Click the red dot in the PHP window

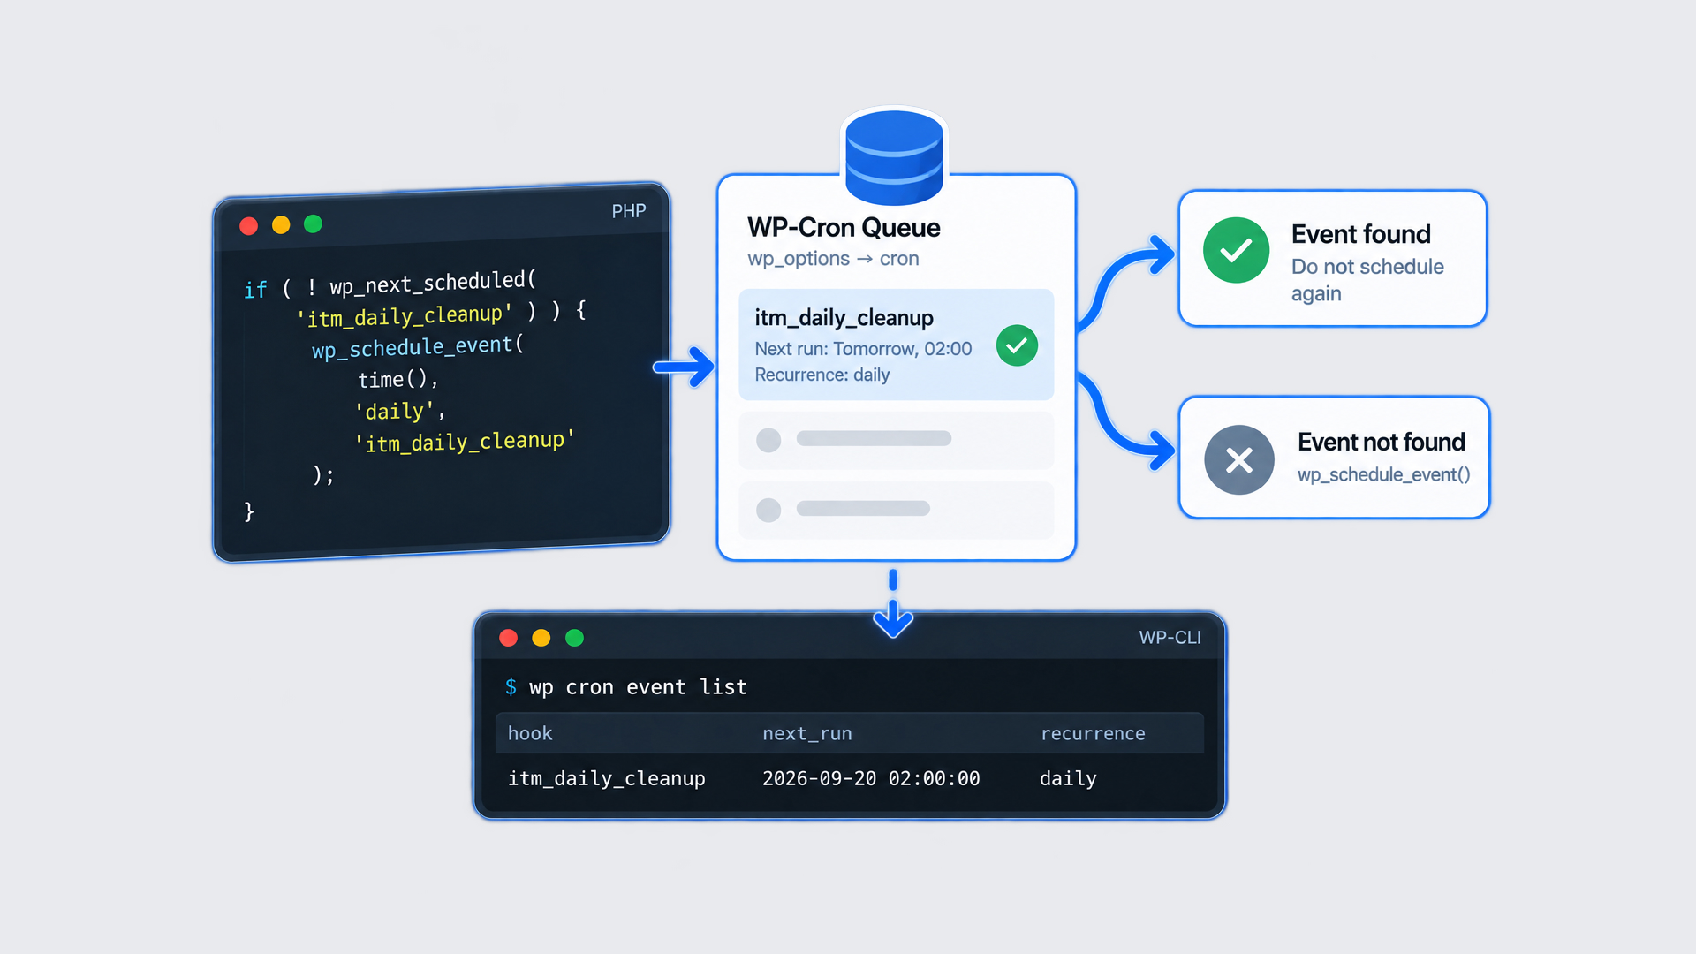tap(249, 226)
